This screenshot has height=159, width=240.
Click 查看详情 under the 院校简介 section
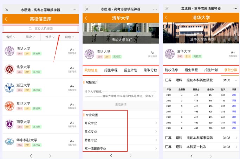(121, 105)
